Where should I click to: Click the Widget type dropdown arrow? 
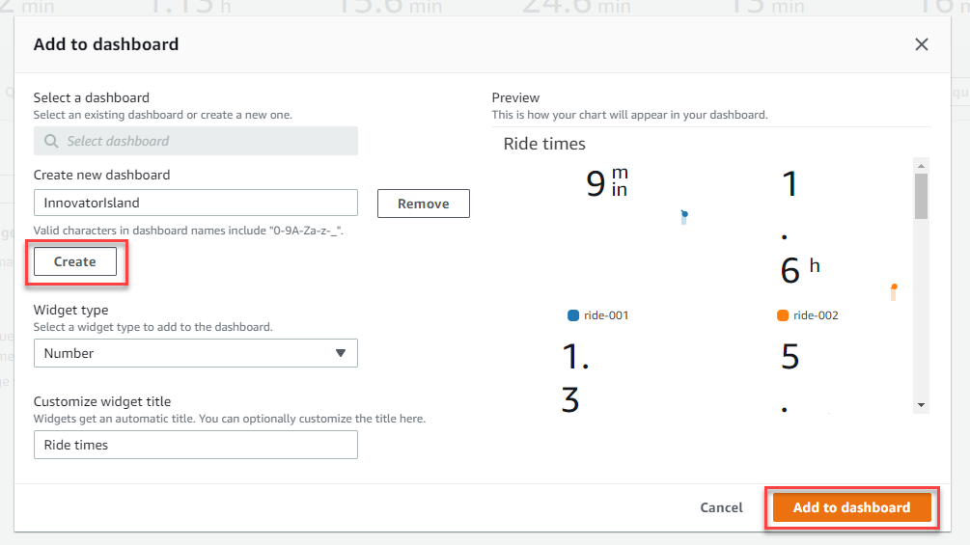[x=341, y=353]
